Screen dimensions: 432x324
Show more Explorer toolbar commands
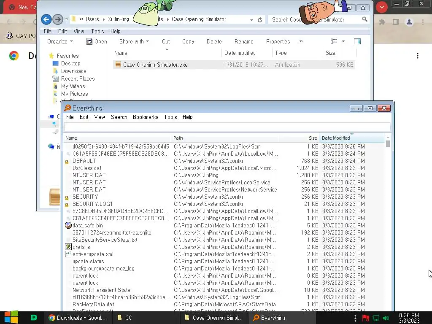click(301, 41)
